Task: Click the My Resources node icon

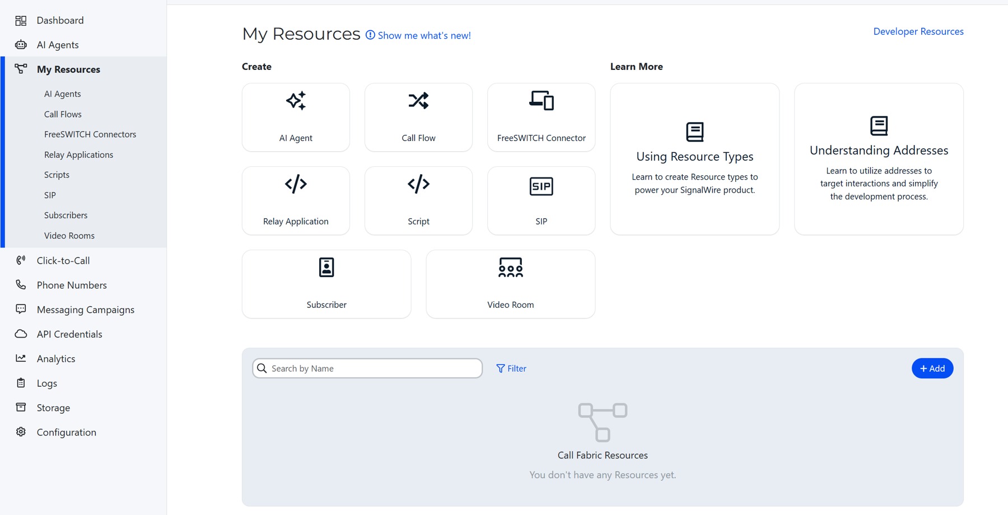Action: click(21, 69)
